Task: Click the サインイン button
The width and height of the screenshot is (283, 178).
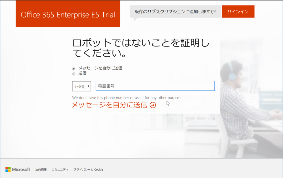Action: (238, 12)
